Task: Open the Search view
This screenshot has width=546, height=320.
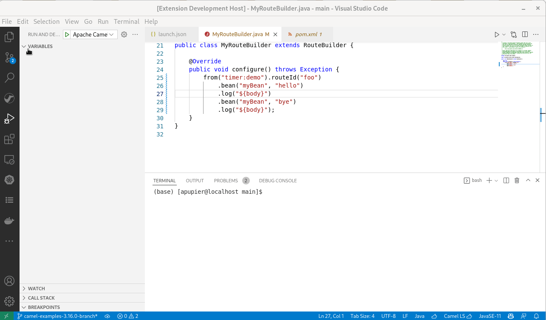Action: (x=9, y=77)
